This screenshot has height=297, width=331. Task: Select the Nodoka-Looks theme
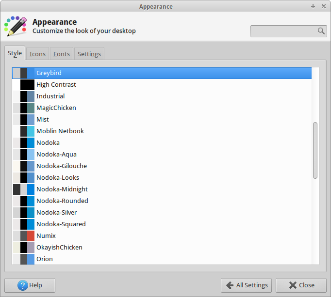(162, 177)
